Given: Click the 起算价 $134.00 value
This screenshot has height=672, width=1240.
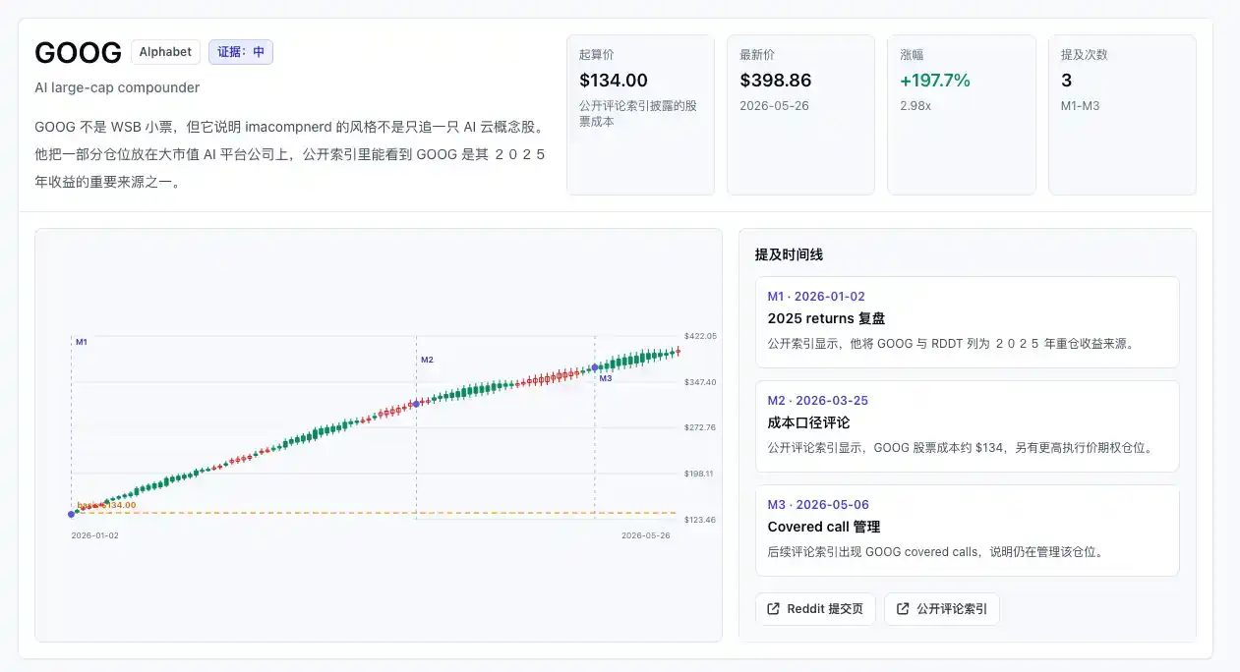Looking at the screenshot, I should 614,81.
